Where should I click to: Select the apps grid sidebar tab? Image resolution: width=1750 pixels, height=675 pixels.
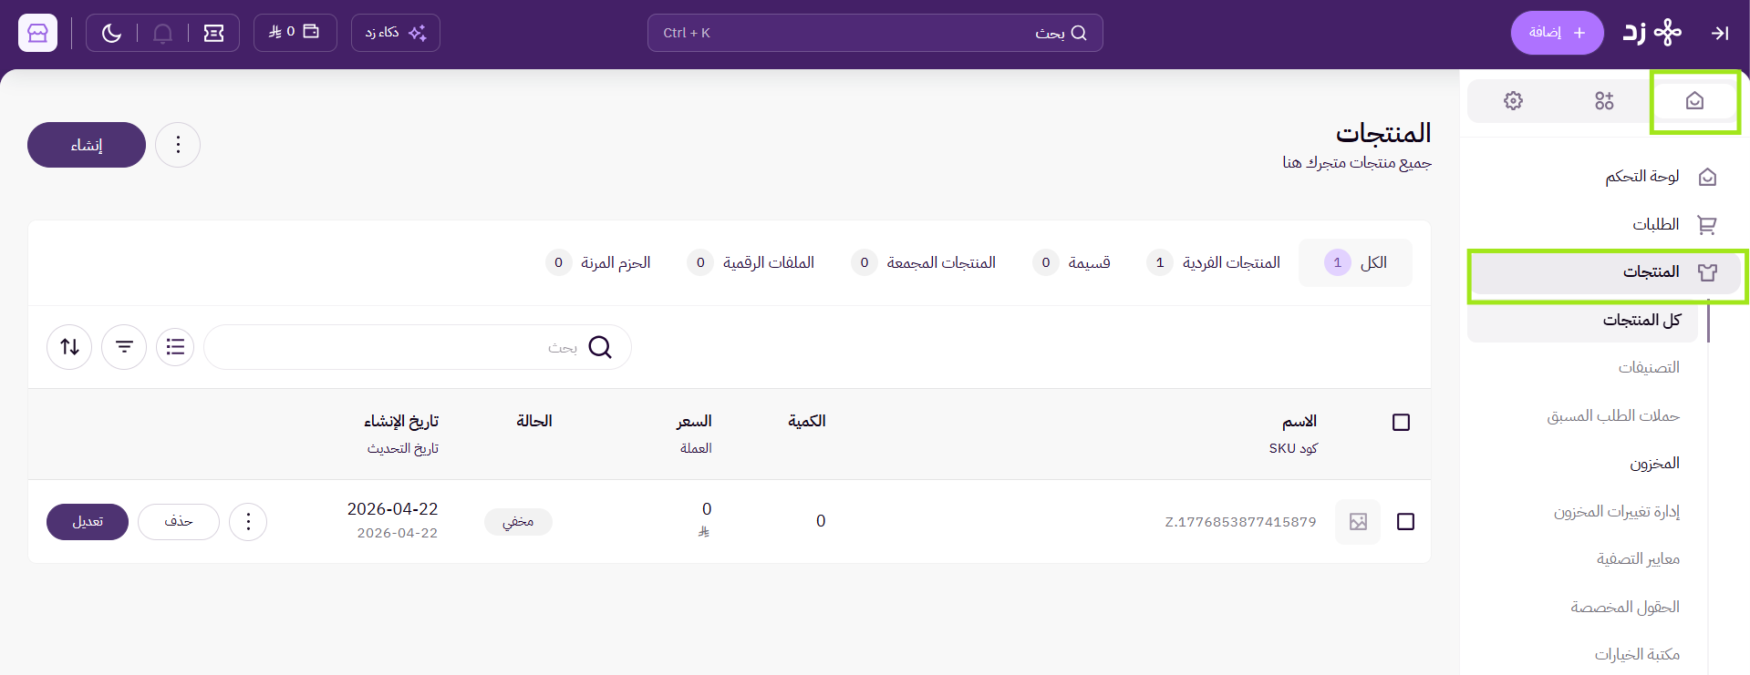pos(1604,100)
